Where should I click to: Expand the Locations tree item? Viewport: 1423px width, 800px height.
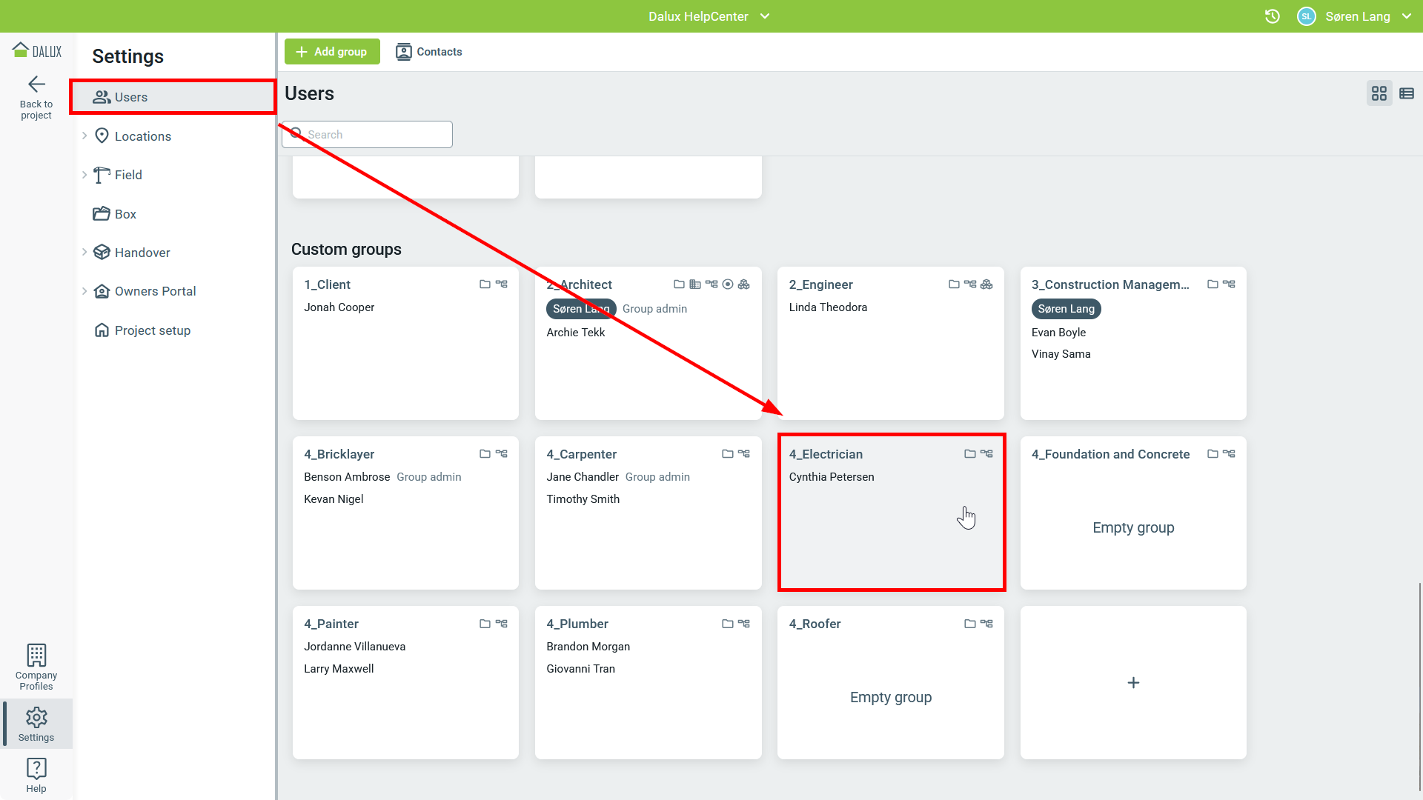pos(84,136)
